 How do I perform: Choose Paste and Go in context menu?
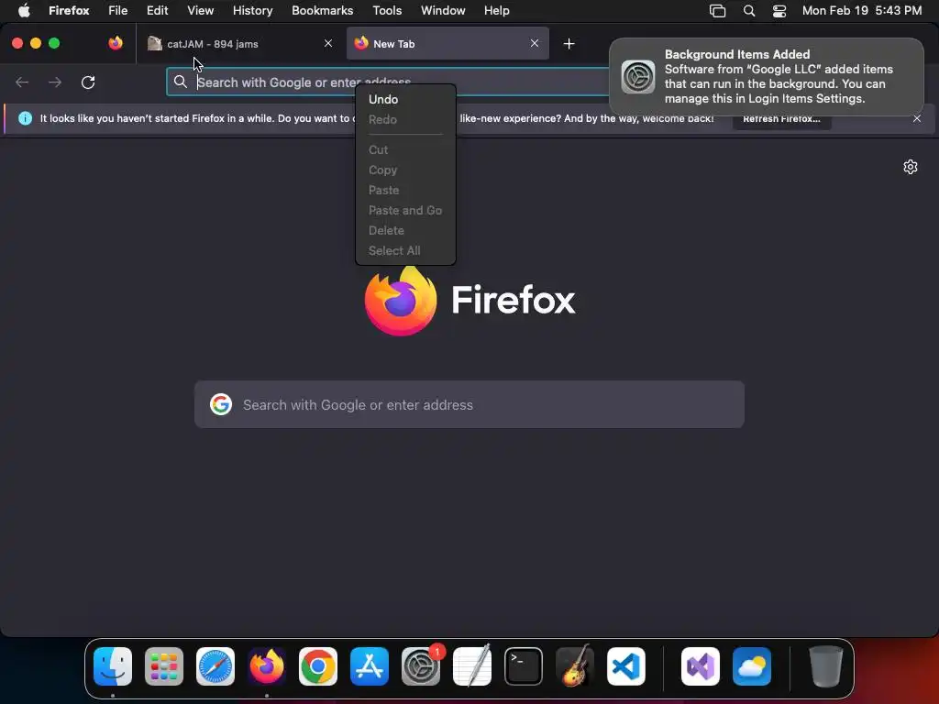coord(405,210)
